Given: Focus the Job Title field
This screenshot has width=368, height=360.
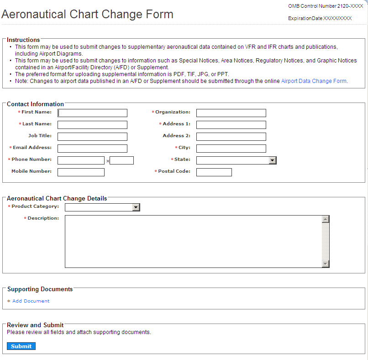Looking at the screenshot, I should 92,137.
